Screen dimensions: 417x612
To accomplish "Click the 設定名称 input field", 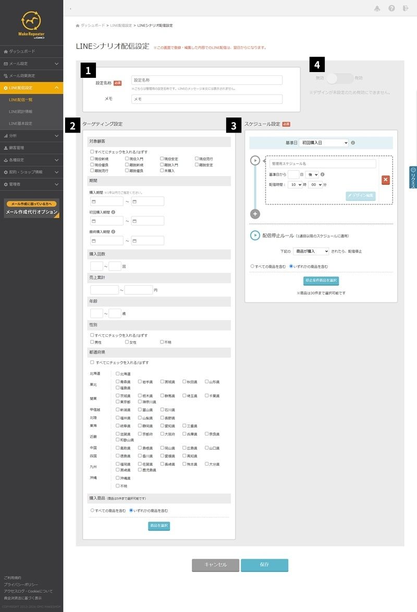I will [x=207, y=80].
